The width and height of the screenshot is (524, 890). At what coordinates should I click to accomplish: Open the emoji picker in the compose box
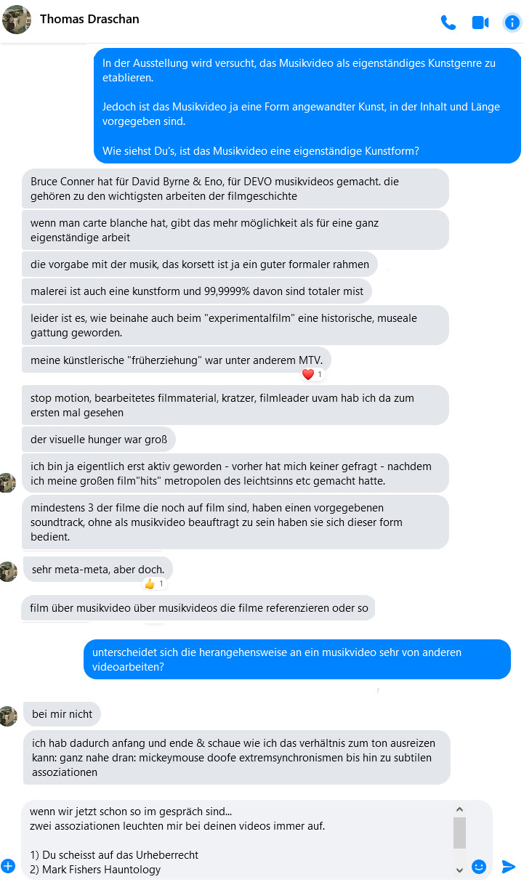[479, 866]
